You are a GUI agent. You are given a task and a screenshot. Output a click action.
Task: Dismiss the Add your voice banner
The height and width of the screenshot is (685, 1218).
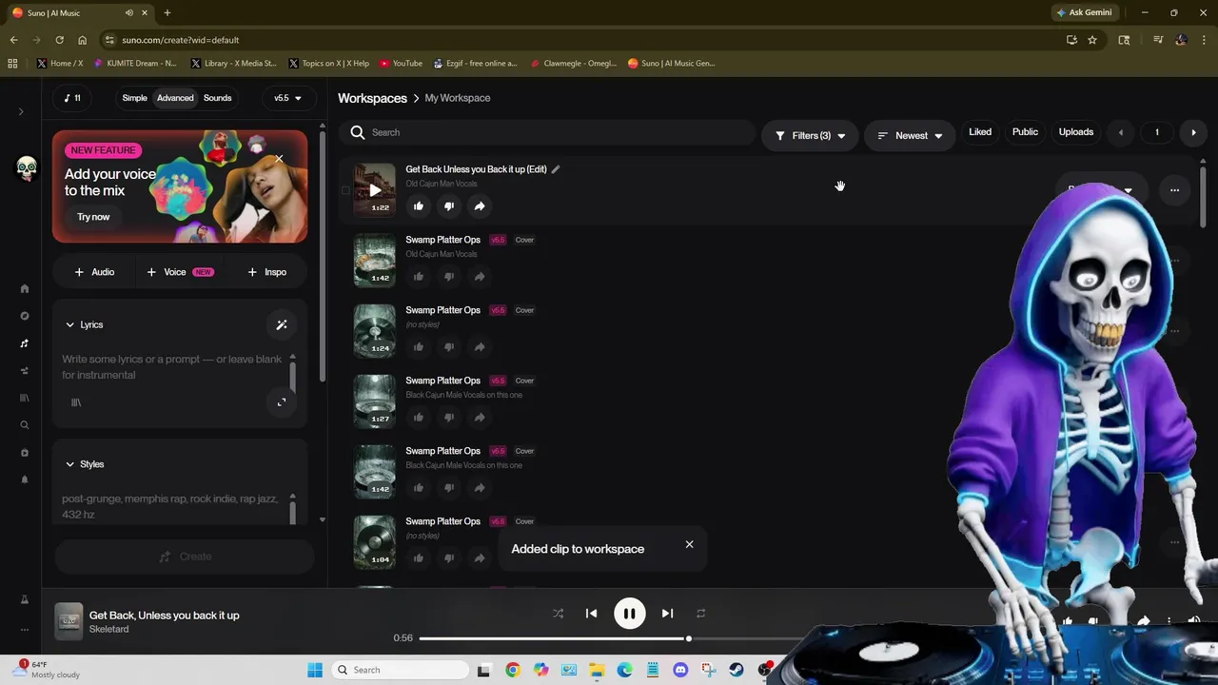click(x=279, y=158)
